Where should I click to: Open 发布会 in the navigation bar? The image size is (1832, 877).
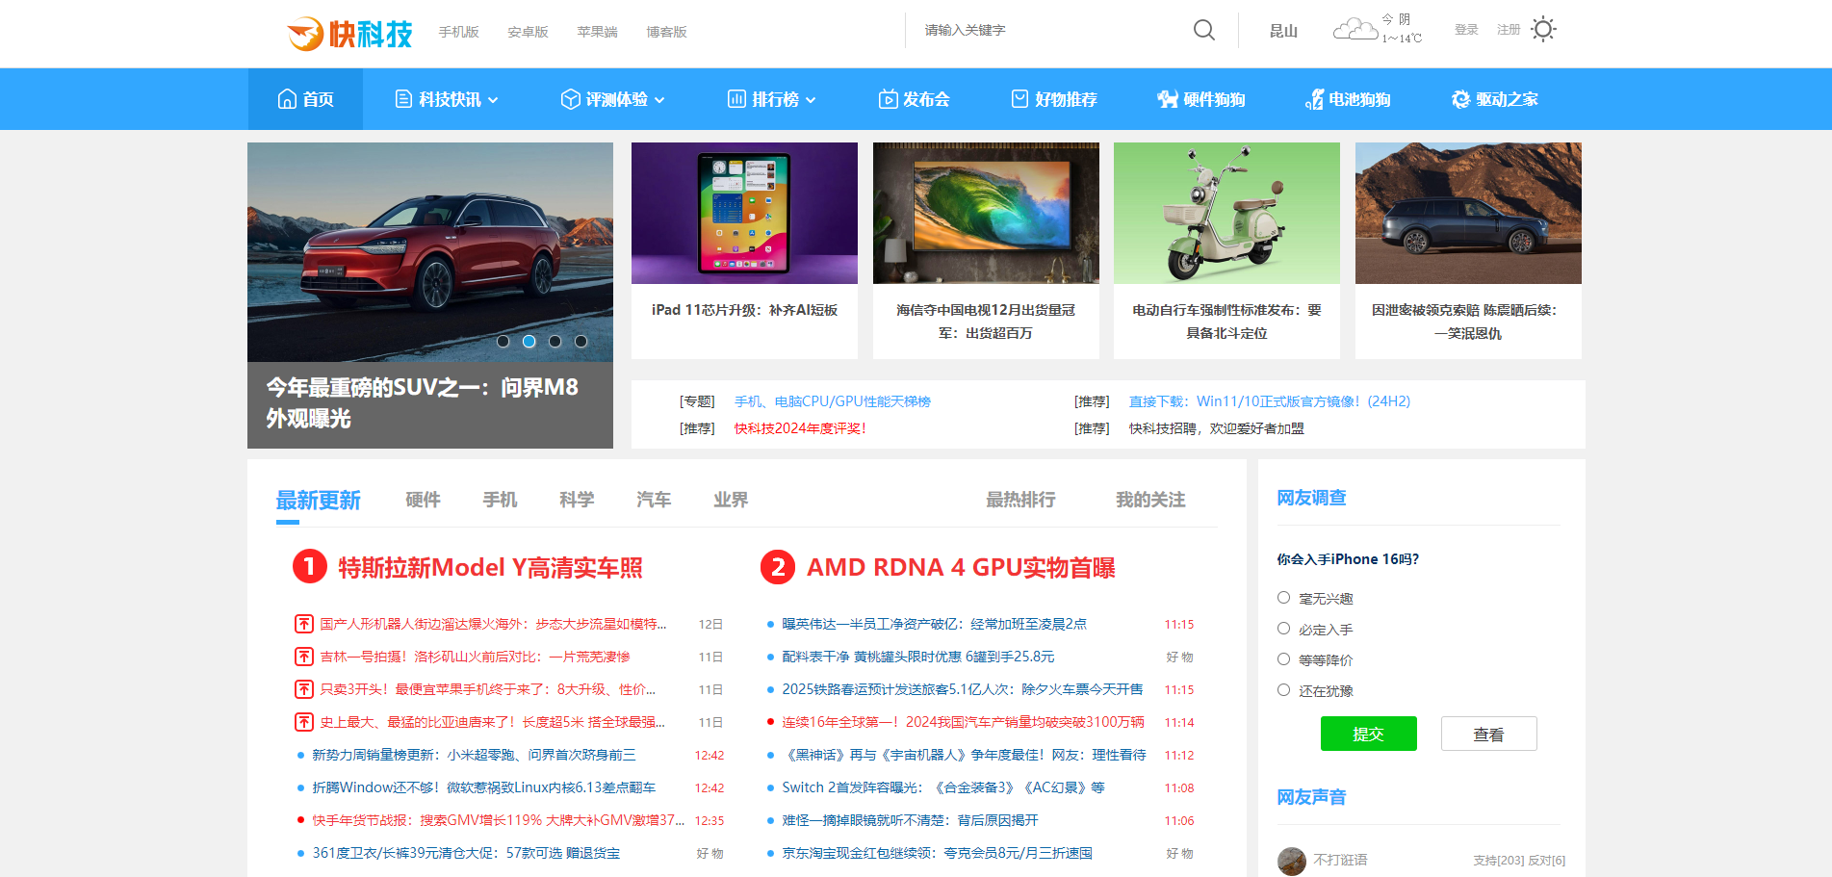tap(914, 99)
